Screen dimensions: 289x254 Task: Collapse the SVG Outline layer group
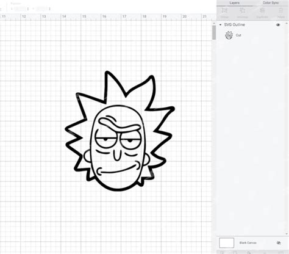coord(220,24)
